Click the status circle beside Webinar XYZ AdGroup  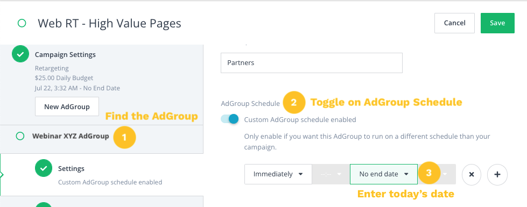tap(20, 136)
